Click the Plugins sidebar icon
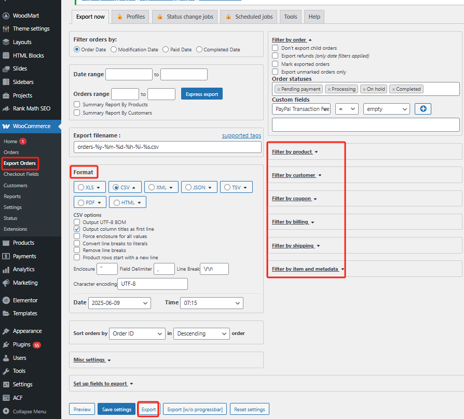 [6, 344]
